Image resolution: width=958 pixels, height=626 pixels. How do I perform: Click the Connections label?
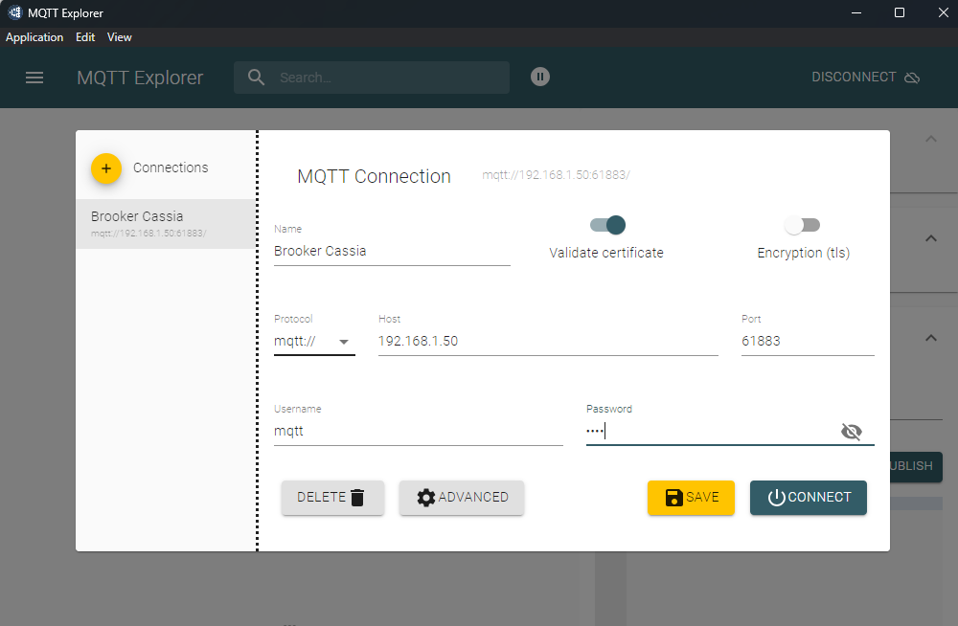171,168
